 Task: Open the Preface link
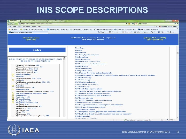(79, 50)
